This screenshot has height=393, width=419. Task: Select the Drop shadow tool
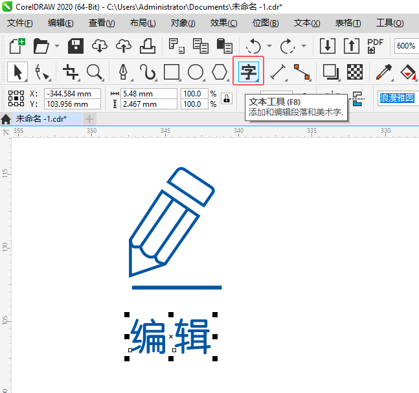(x=331, y=72)
